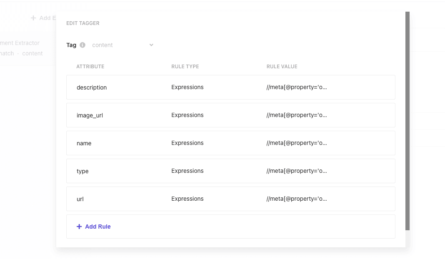Click the RULE VALUE column header
The image size is (445, 259).
pyautogui.click(x=282, y=67)
